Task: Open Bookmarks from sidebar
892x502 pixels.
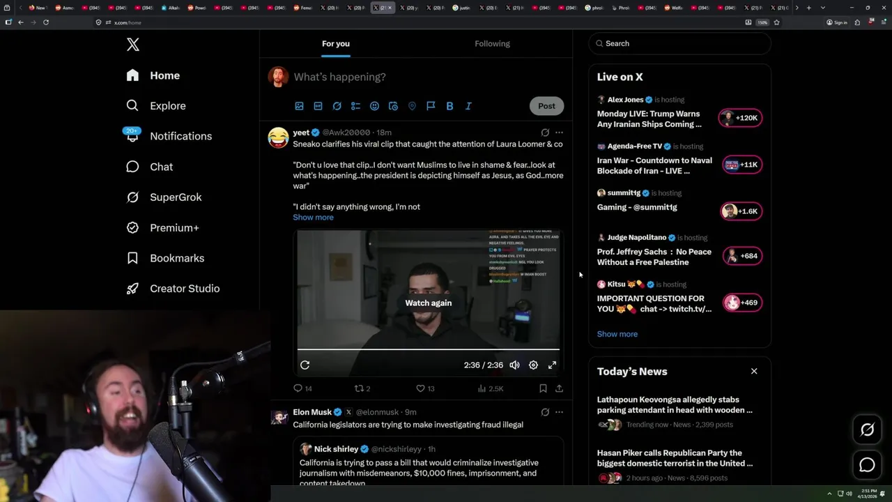Action: 165,258
